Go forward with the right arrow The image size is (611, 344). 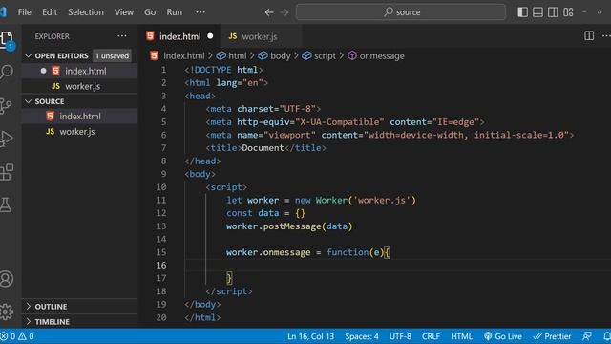point(284,12)
